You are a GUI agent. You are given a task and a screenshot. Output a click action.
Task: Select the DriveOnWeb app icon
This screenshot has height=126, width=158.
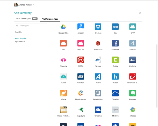point(98,93)
